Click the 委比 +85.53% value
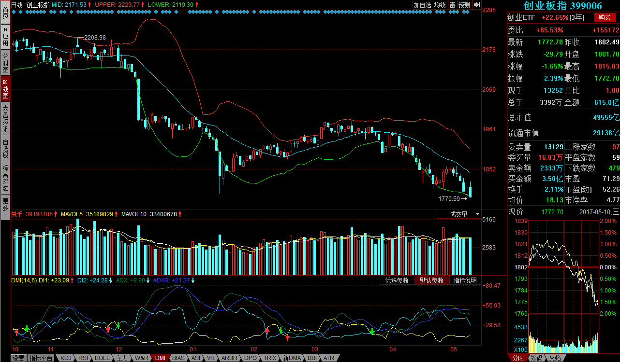620x362 pixels. click(550, 30)
